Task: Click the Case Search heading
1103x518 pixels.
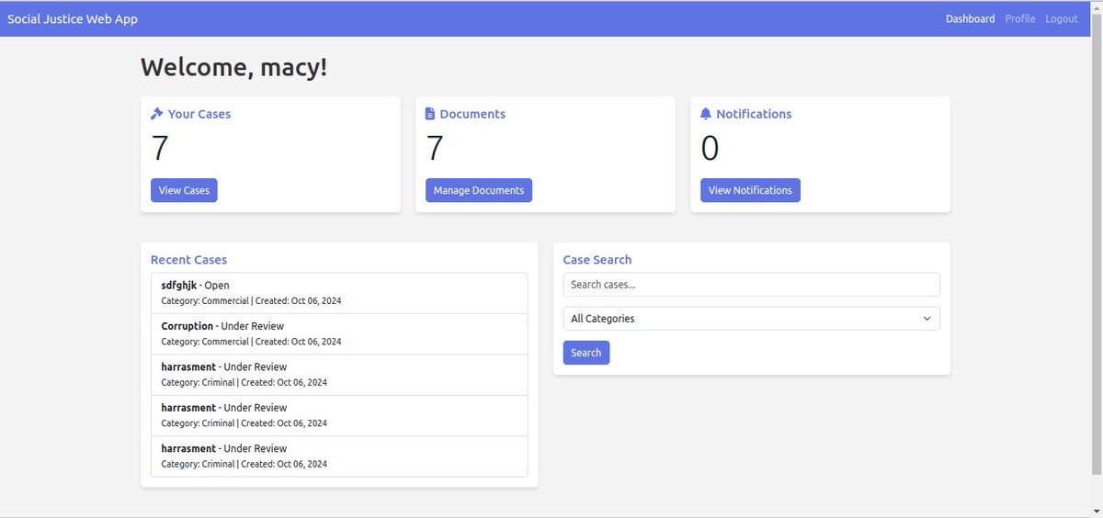Action: tap(597, 260)
